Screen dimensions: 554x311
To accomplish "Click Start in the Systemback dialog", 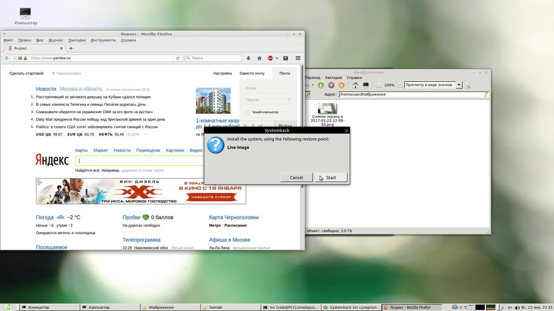I will (331, 178).
